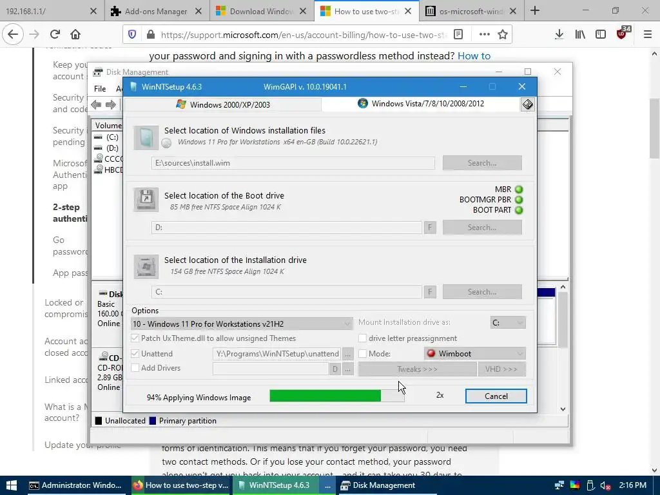The height and width of the screenshot is (495, 660).
Task: Open the Tweaks >>> button
Action: pos(417,369)
